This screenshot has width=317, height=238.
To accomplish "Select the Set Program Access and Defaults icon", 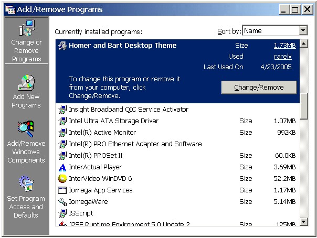I will pyautogui.click(x=26, y=183).
